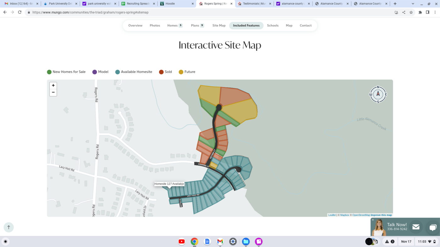
Task: Open the tab search dropdown arrow
Action: coord(413,4)
